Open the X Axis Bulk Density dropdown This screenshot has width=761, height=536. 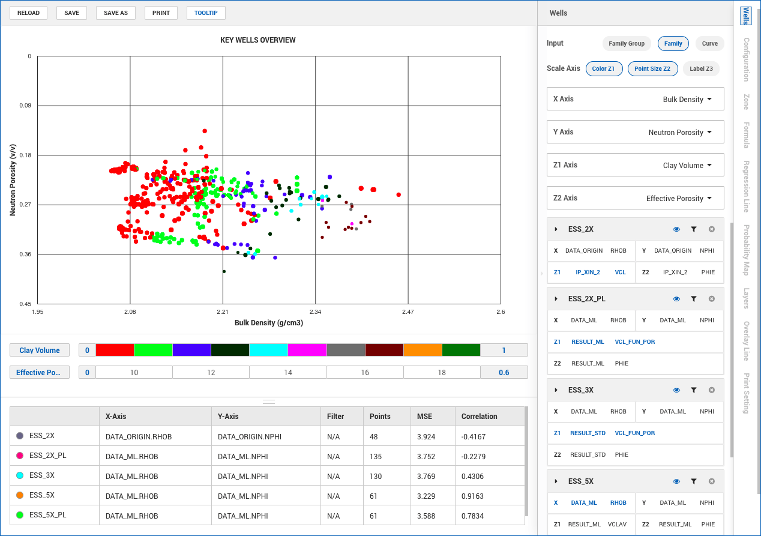[x=636, y=99]
